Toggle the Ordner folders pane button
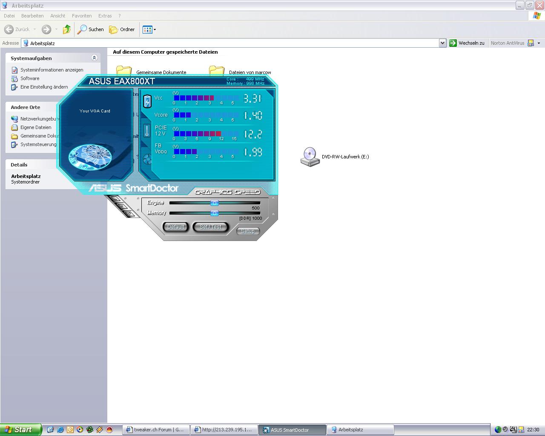The width and height of the screenshot is (545, 436). point(122,29)
